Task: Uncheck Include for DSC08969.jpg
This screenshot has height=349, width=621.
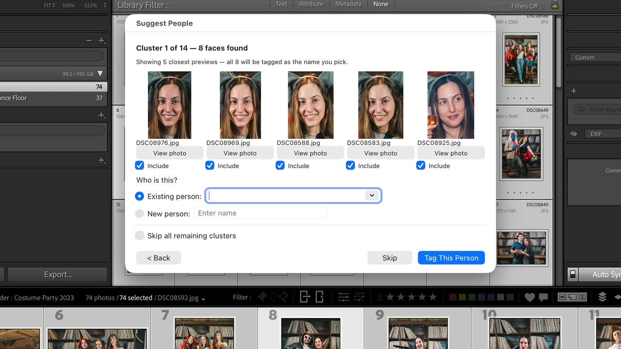Action: 210,166
